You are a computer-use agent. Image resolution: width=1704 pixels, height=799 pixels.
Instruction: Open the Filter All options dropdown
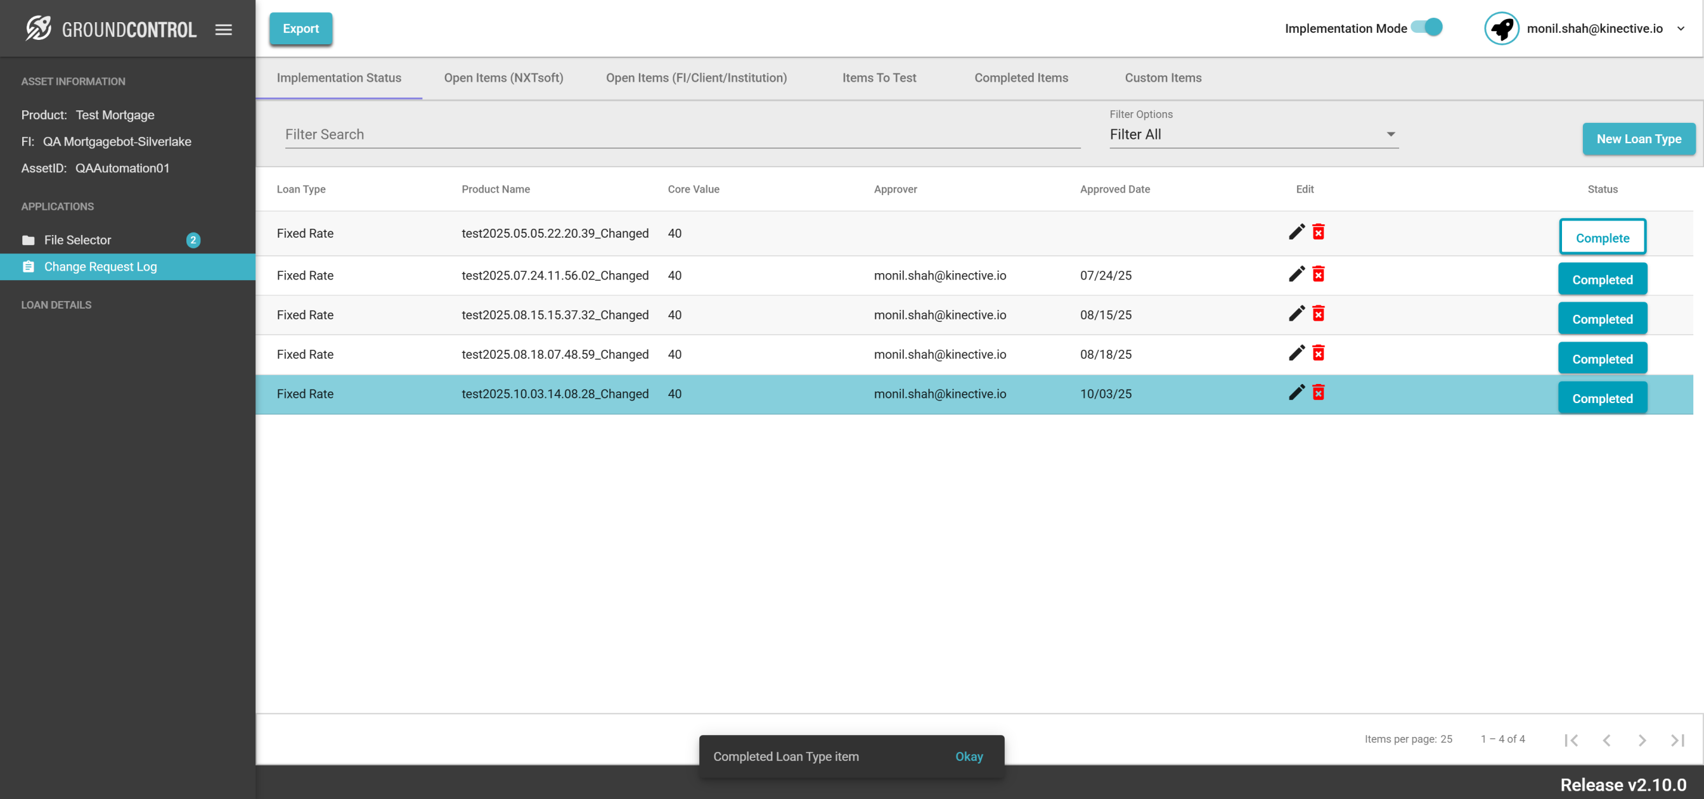[x=1253, y=134]
